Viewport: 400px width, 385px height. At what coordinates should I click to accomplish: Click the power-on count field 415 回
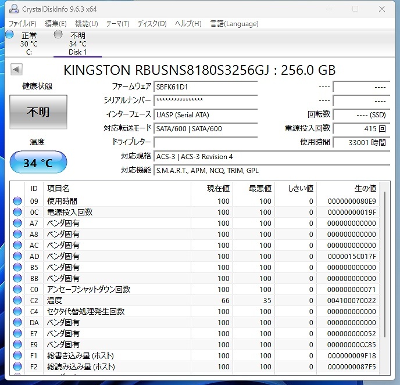point(362,129)
